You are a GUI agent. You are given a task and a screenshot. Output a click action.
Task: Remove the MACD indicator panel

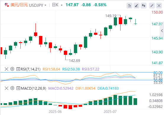[x=7, y=88]
